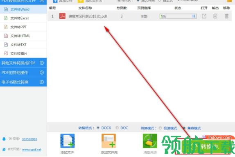Click the output path input field
This screenshot has width=235, height=157.
[x=201, y=1]
